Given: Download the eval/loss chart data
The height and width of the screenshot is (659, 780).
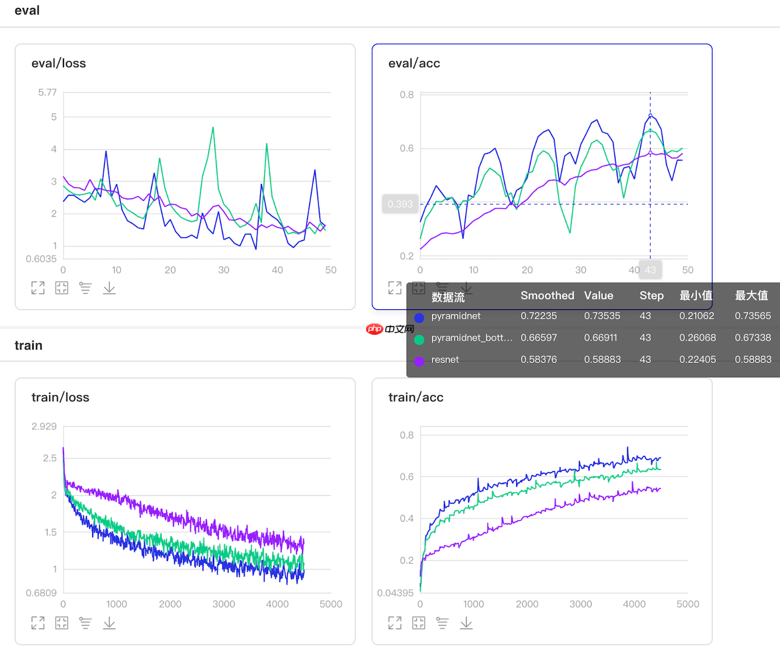Looking at the screenshot, I should [109, 288].
